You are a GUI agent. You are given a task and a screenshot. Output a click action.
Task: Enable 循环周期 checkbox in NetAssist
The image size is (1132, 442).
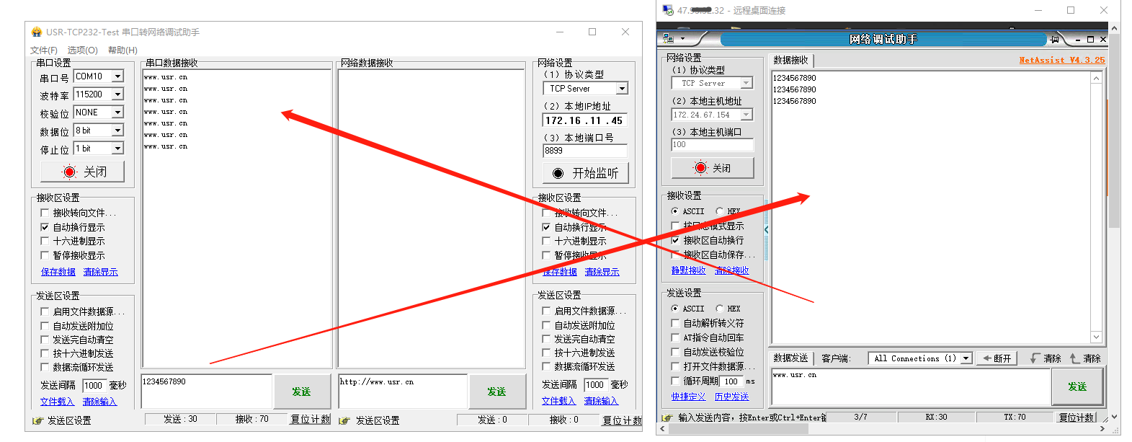(x=675, y=381)
